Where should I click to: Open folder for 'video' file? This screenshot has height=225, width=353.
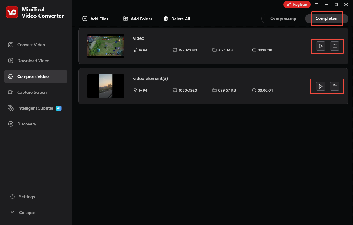(x=335, y=46)
